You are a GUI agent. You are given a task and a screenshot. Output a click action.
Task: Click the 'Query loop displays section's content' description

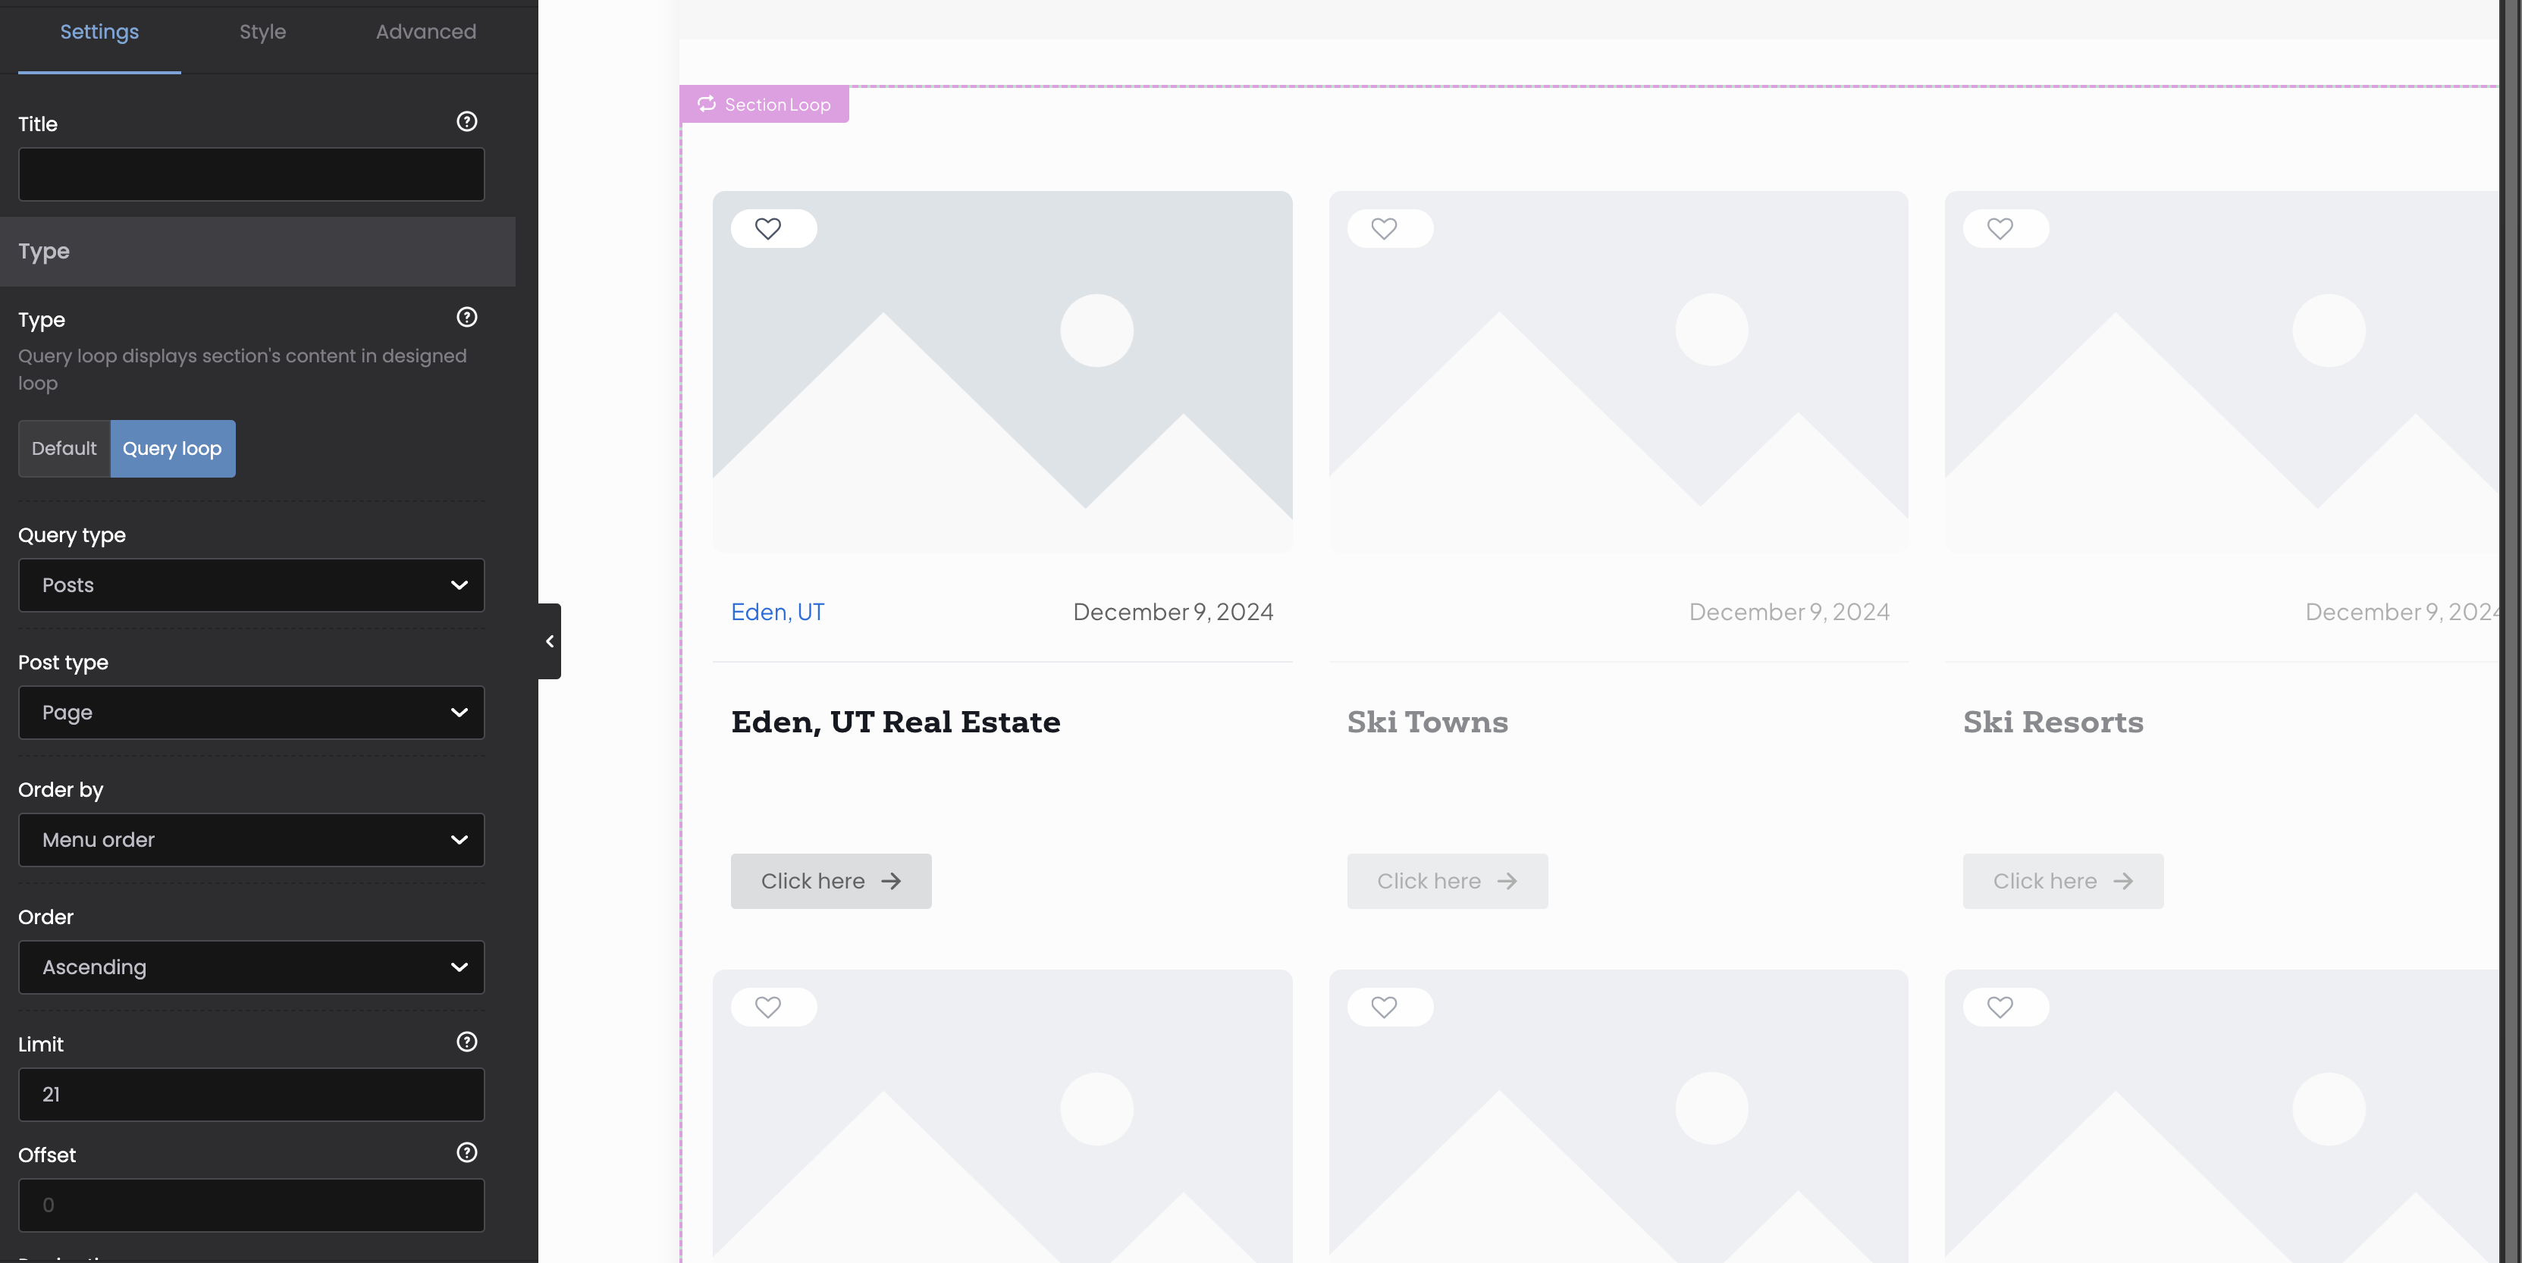[242, 369]
